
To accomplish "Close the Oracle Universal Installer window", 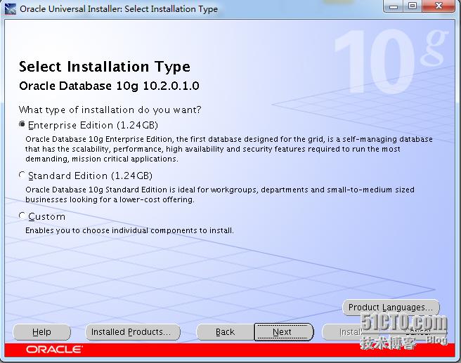I will coord(439,6).
